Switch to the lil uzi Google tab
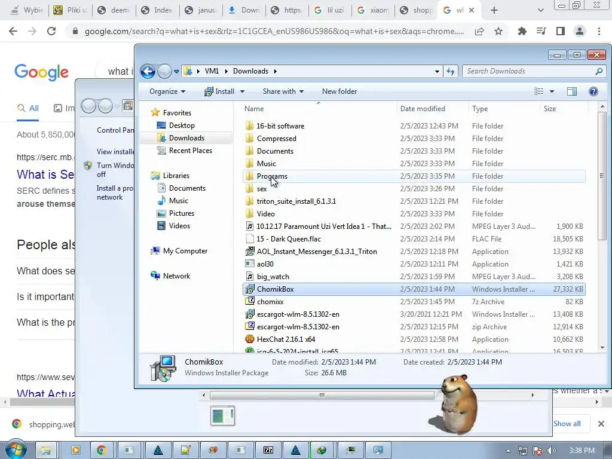The height and width of the screenshot is (459, 612). pyautogui.click(x=329, y=10)
